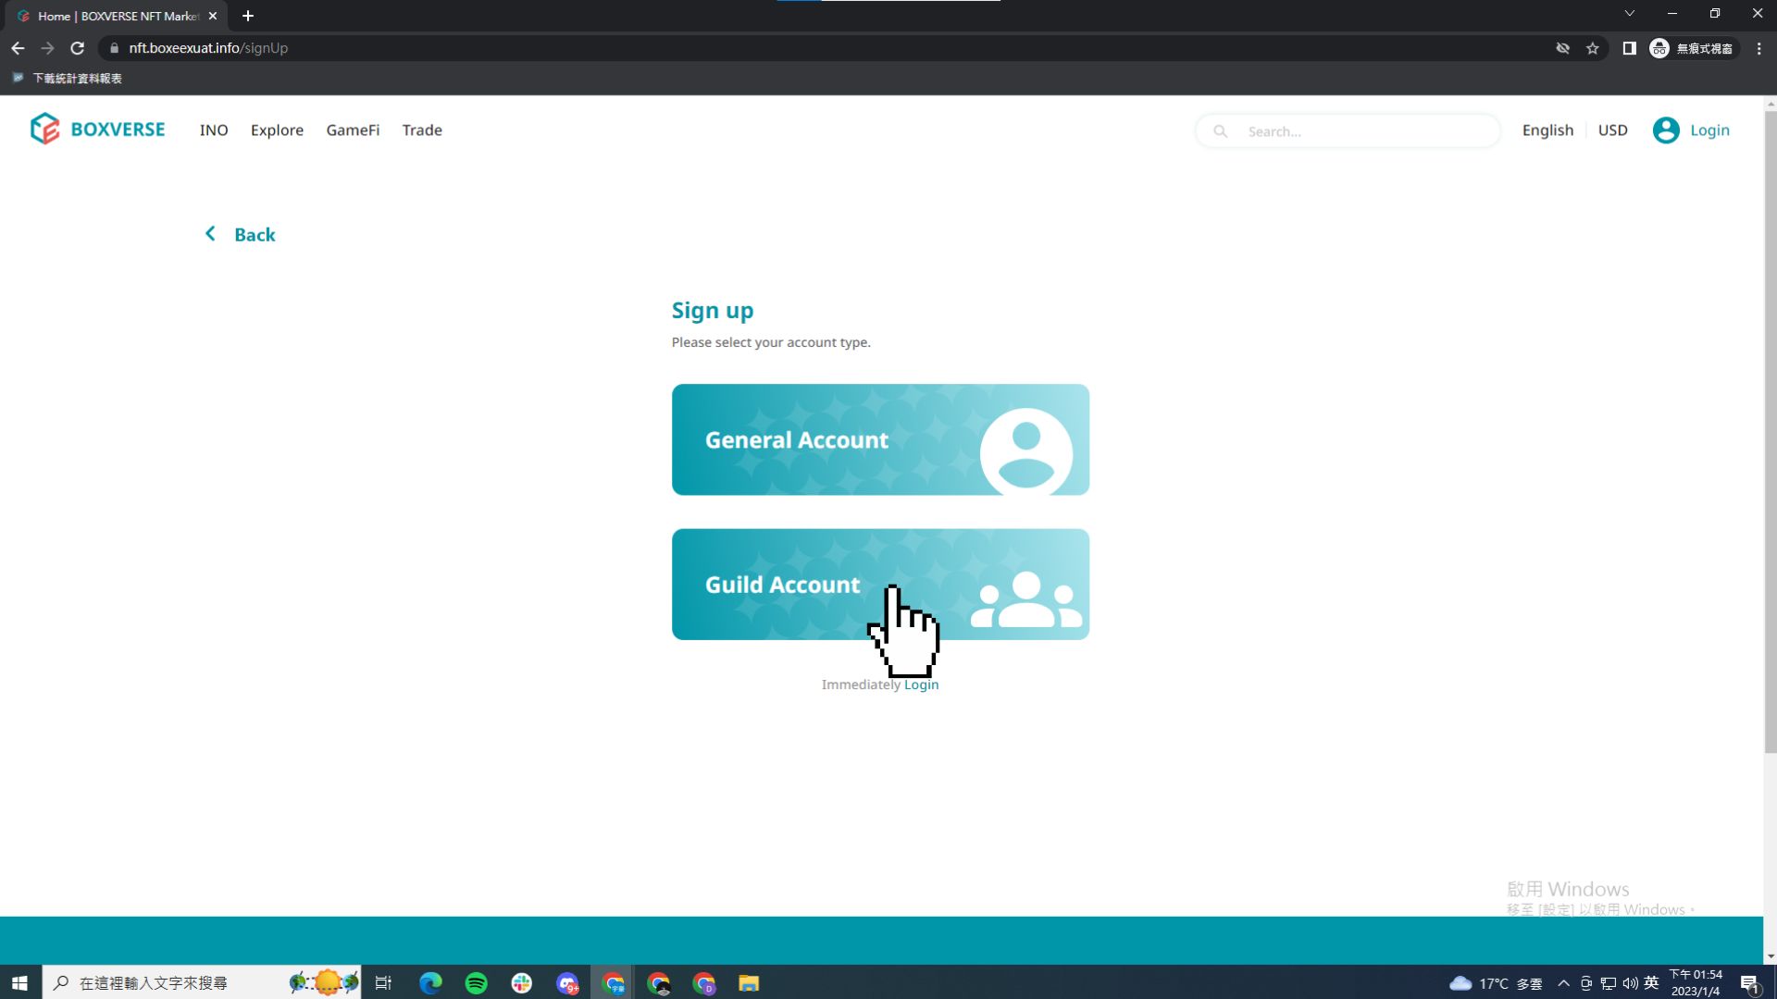The width and height of the screenshot is (1777, 999).
Task: Click the search magnifier icon
Action: pos(1220,131)
